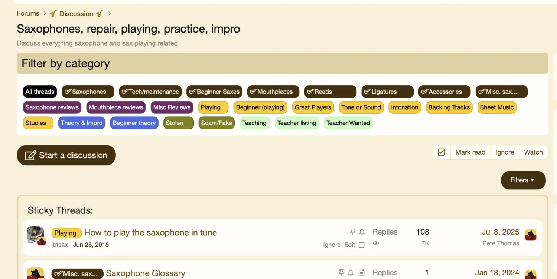Click the Ignore button next to Watch
The height and width of the screenshot is (279, 557).
tap(505, 152)
